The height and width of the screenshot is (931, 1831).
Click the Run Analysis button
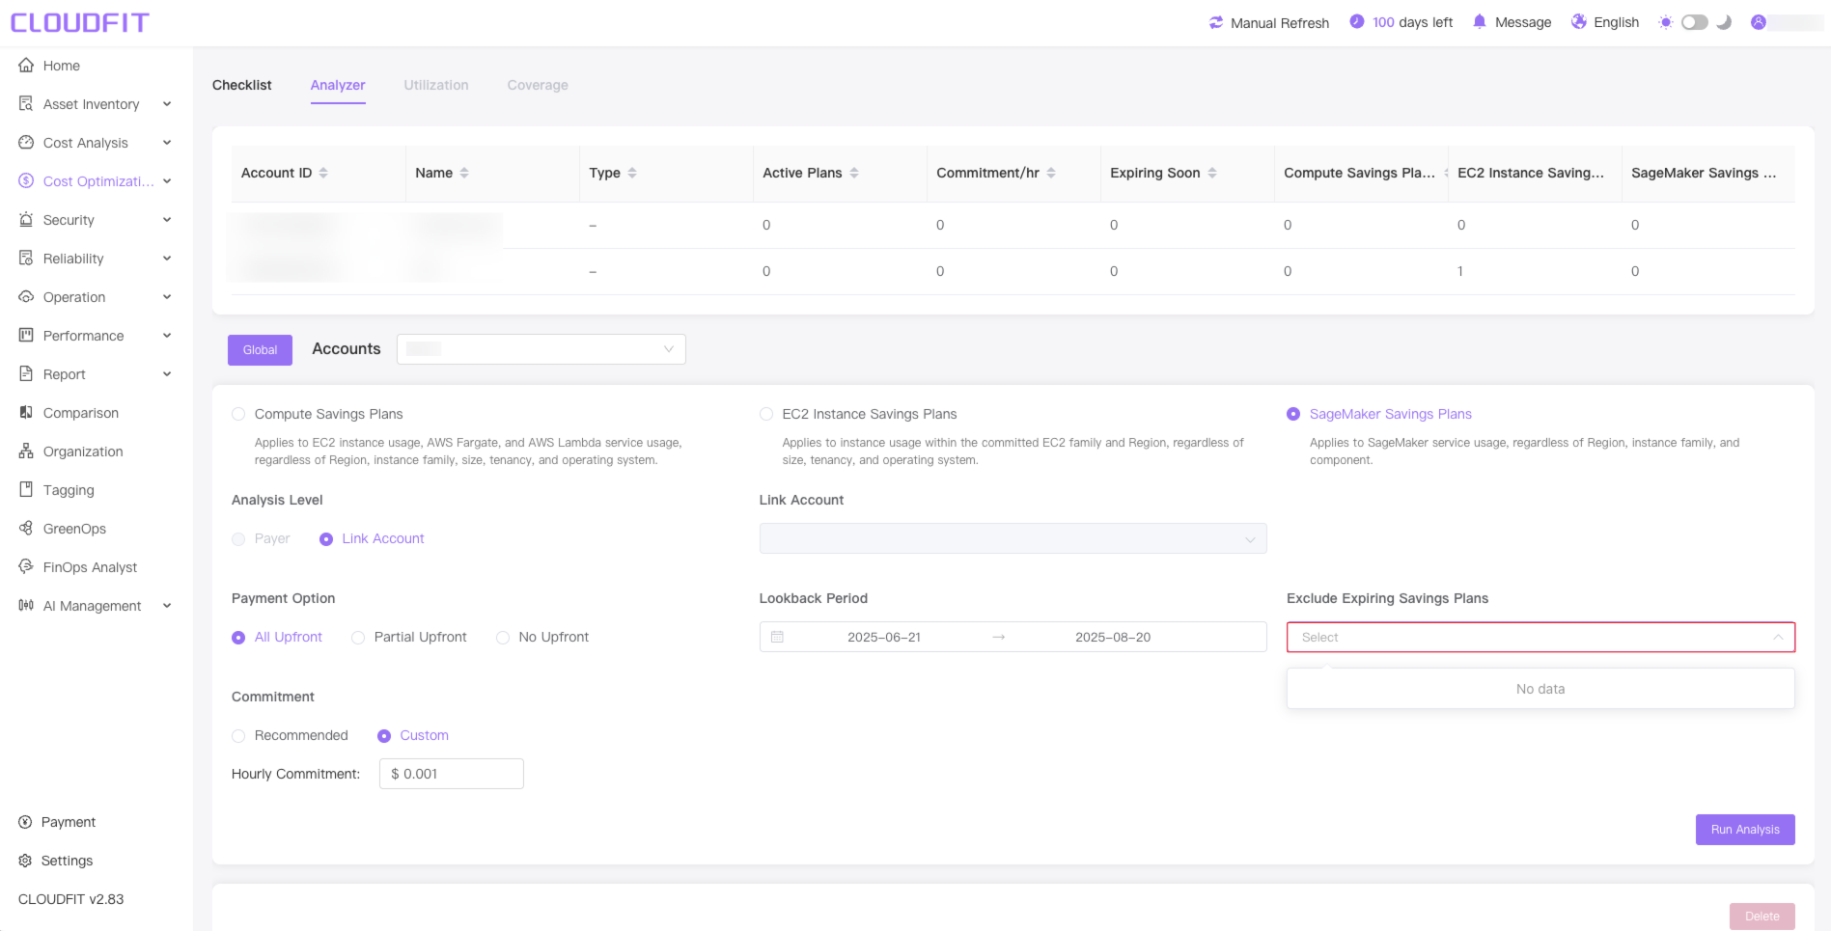(1745, 830)
